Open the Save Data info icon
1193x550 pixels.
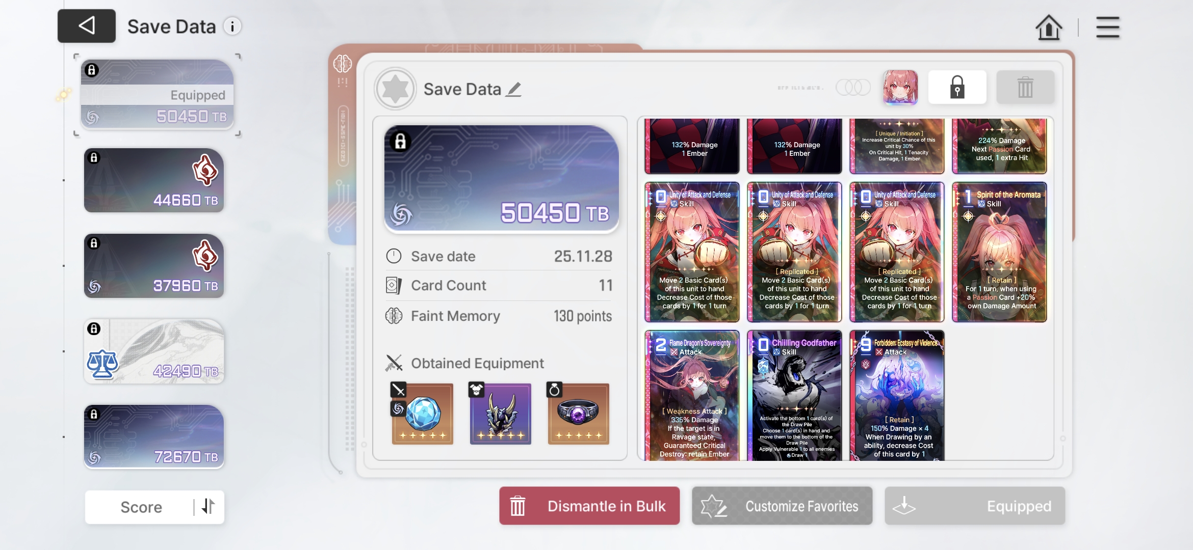pyautogui.click(x=232, y=26)
